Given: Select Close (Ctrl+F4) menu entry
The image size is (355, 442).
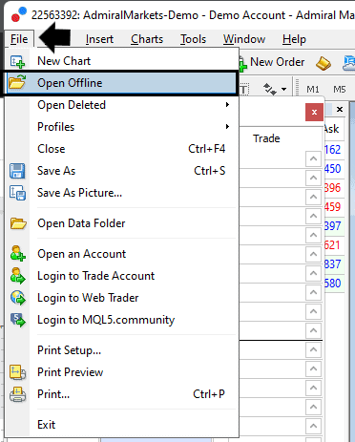Looking at the screenshot, I should click(x=121, y=149).
